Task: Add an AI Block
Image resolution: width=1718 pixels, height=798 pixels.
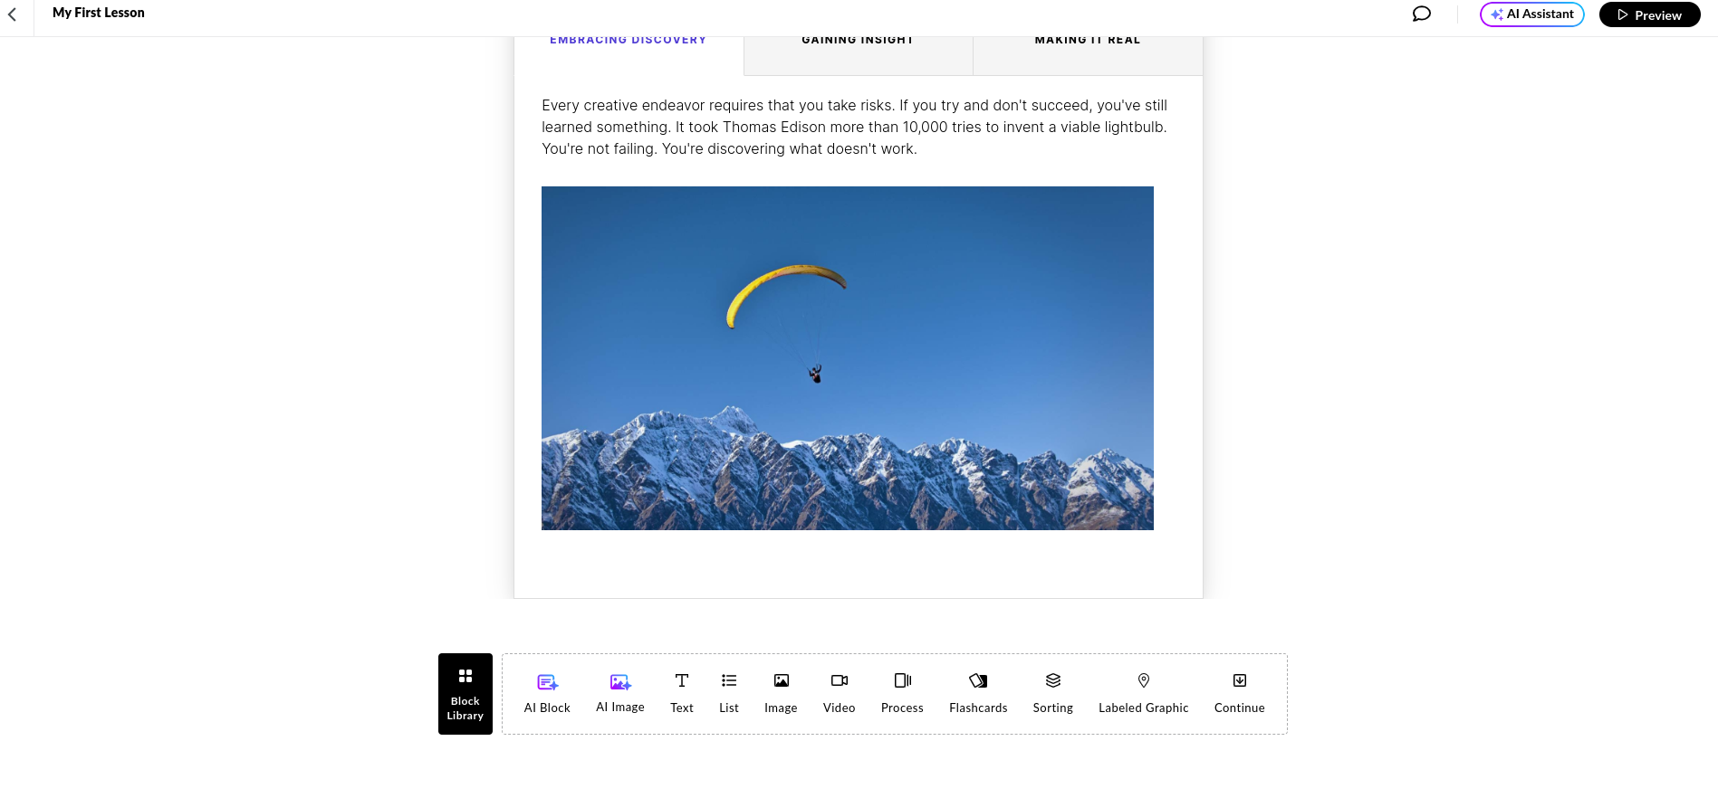Action: (547, 694)
